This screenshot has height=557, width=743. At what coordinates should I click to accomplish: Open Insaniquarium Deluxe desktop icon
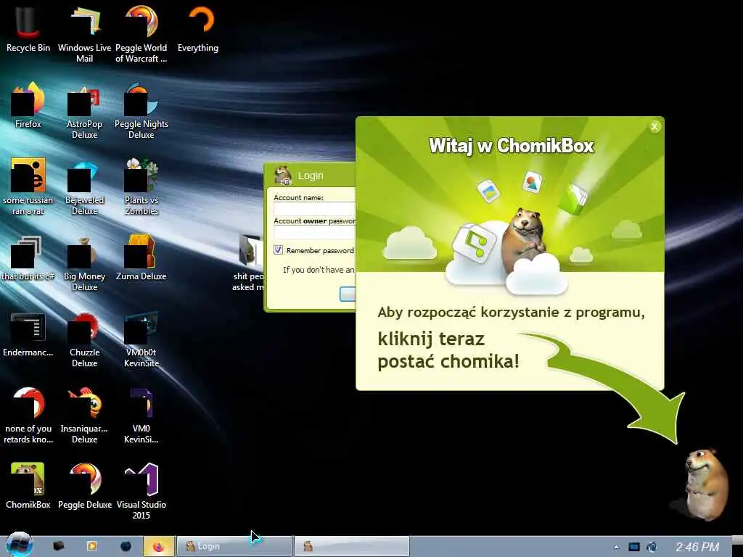pyautogui.click(x=84, y=415)
